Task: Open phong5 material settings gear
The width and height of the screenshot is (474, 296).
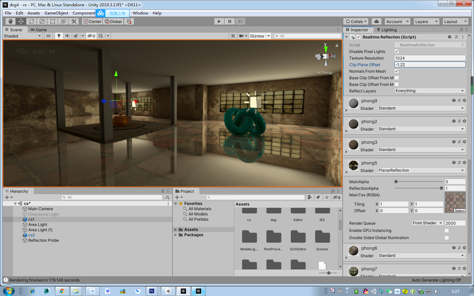Action: [x=464, y=162]
